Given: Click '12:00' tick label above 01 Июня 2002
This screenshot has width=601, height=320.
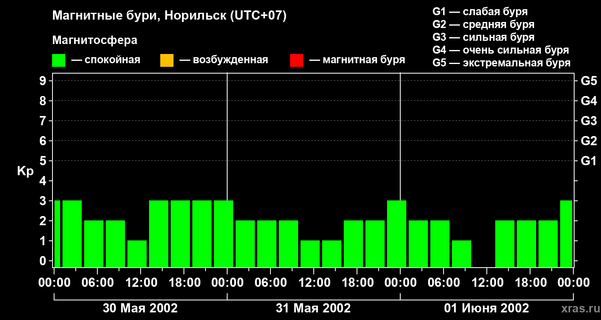Looking at the screenshot, I should click(487, 283).
